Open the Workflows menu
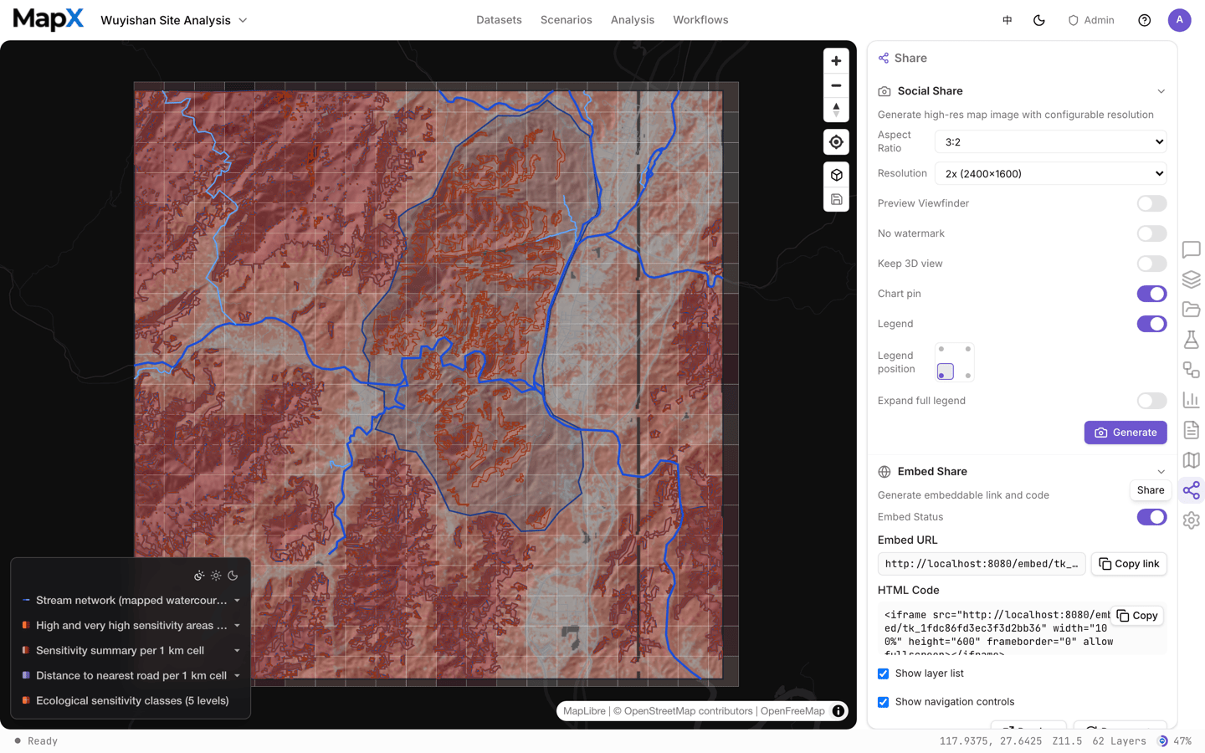1205x753 pixels. click(700, 20)
